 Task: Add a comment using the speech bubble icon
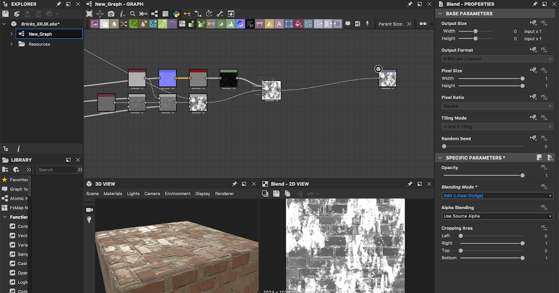[x=348, y=23]
